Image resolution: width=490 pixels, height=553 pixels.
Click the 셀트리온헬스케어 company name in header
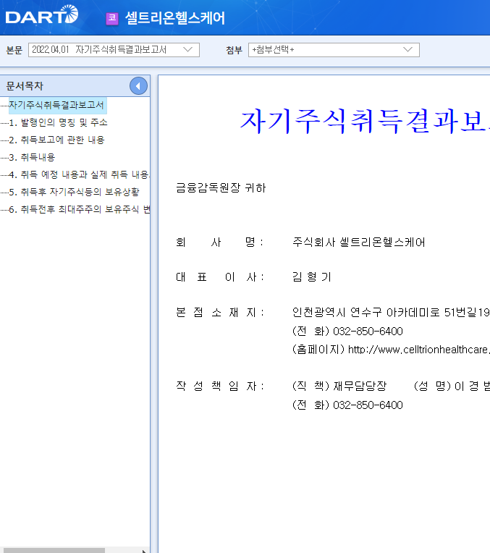175,18
